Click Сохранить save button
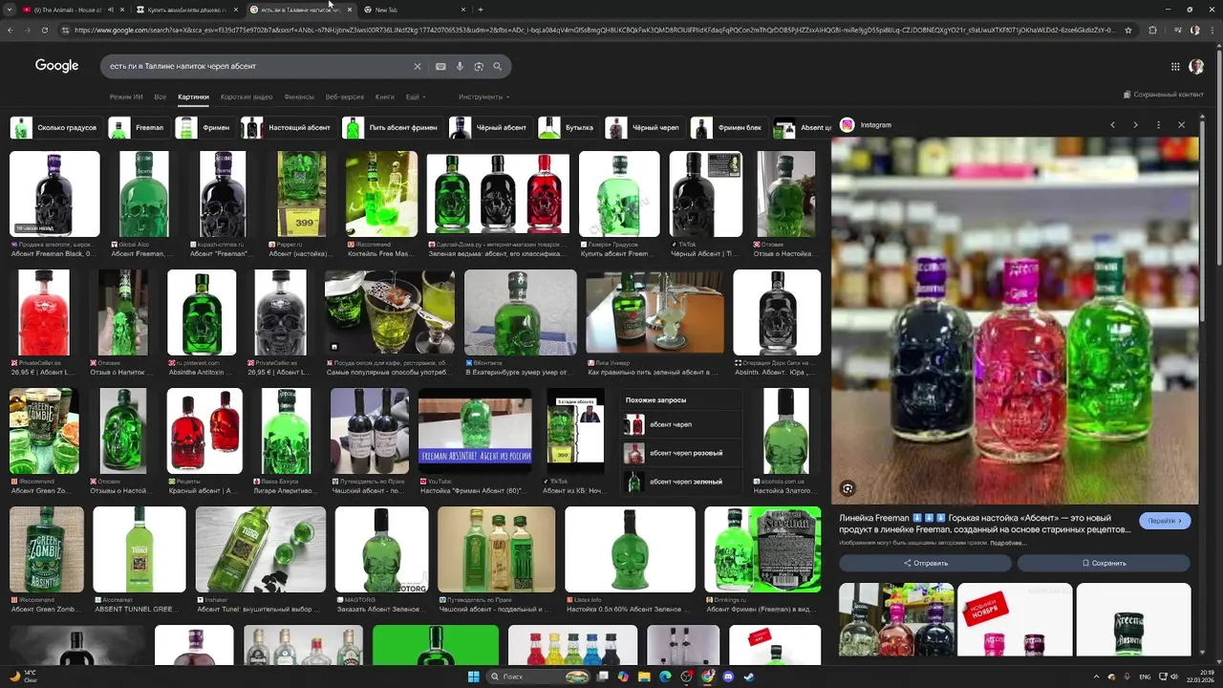Viewport: 1223px width, 688px height. (1104, 563)
